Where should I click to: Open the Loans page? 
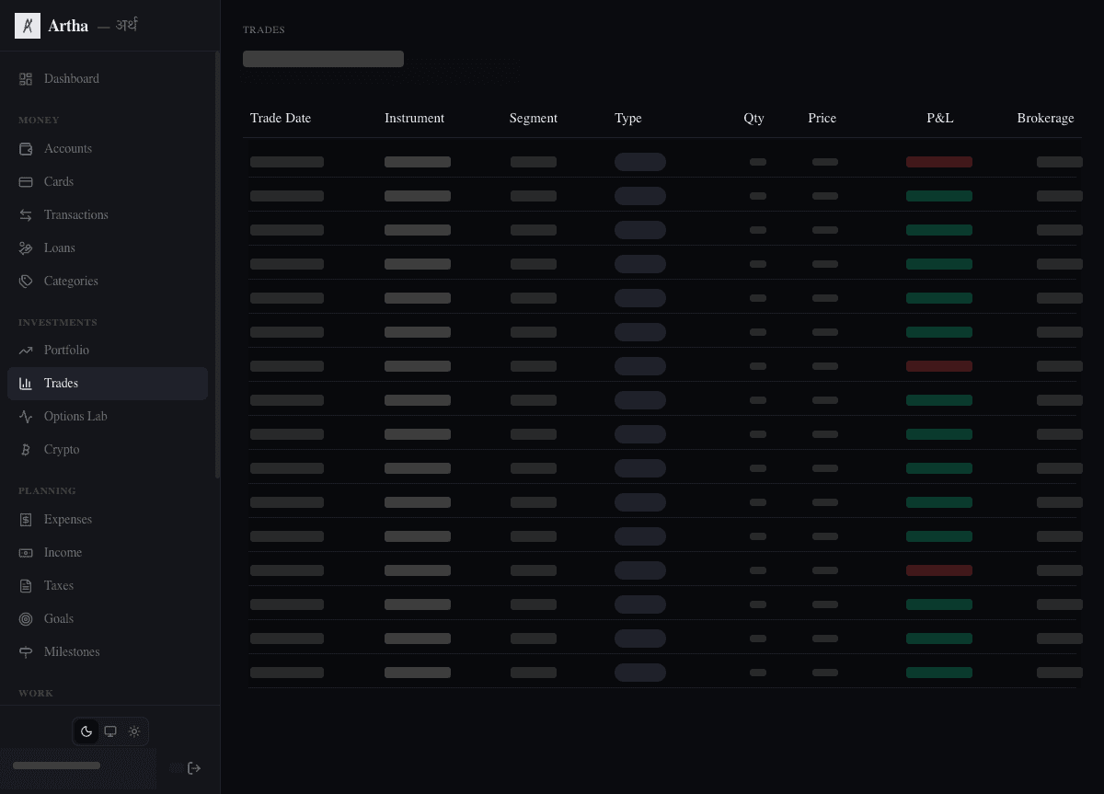click(108, 248)
